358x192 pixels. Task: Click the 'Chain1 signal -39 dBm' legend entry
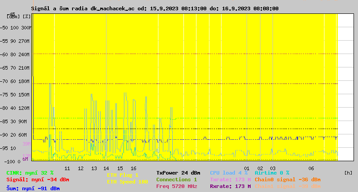point(288,186)
